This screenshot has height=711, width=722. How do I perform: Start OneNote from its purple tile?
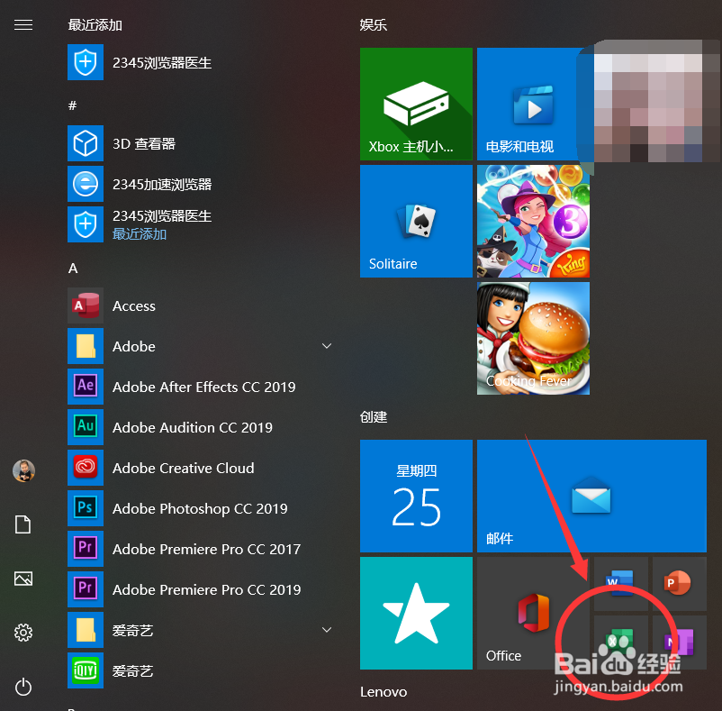pyautogui.click(x=678, y=642)
